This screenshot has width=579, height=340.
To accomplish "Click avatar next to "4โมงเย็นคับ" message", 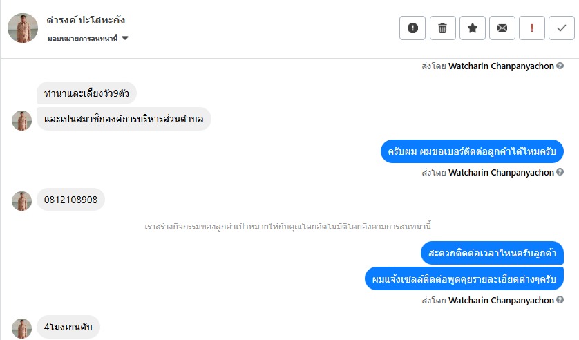I will click(x=22, y=328).
